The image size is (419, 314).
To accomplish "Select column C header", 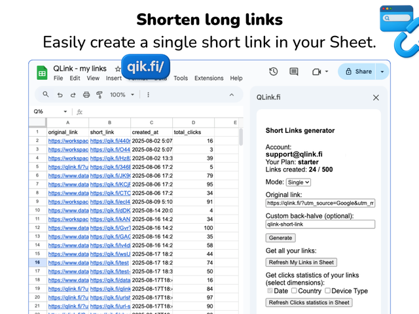I will [x=151, y=122].
